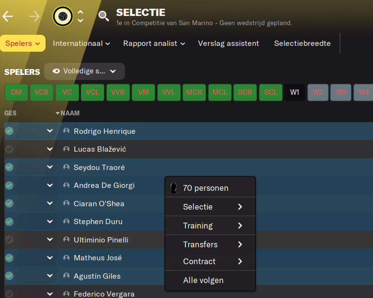Toggle selection checkmark for Lucas Blažević

click(9, 149)
